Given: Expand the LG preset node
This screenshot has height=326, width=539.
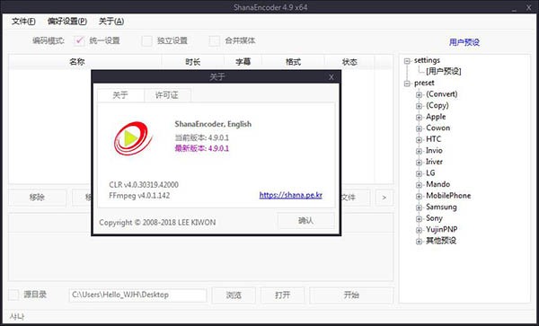Looking at the screenshot, I should click(x=419, y=174).
